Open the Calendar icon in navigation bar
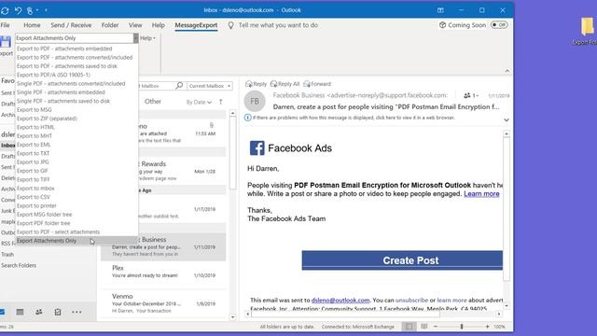The image size is (597, 336). coord(20,312)
